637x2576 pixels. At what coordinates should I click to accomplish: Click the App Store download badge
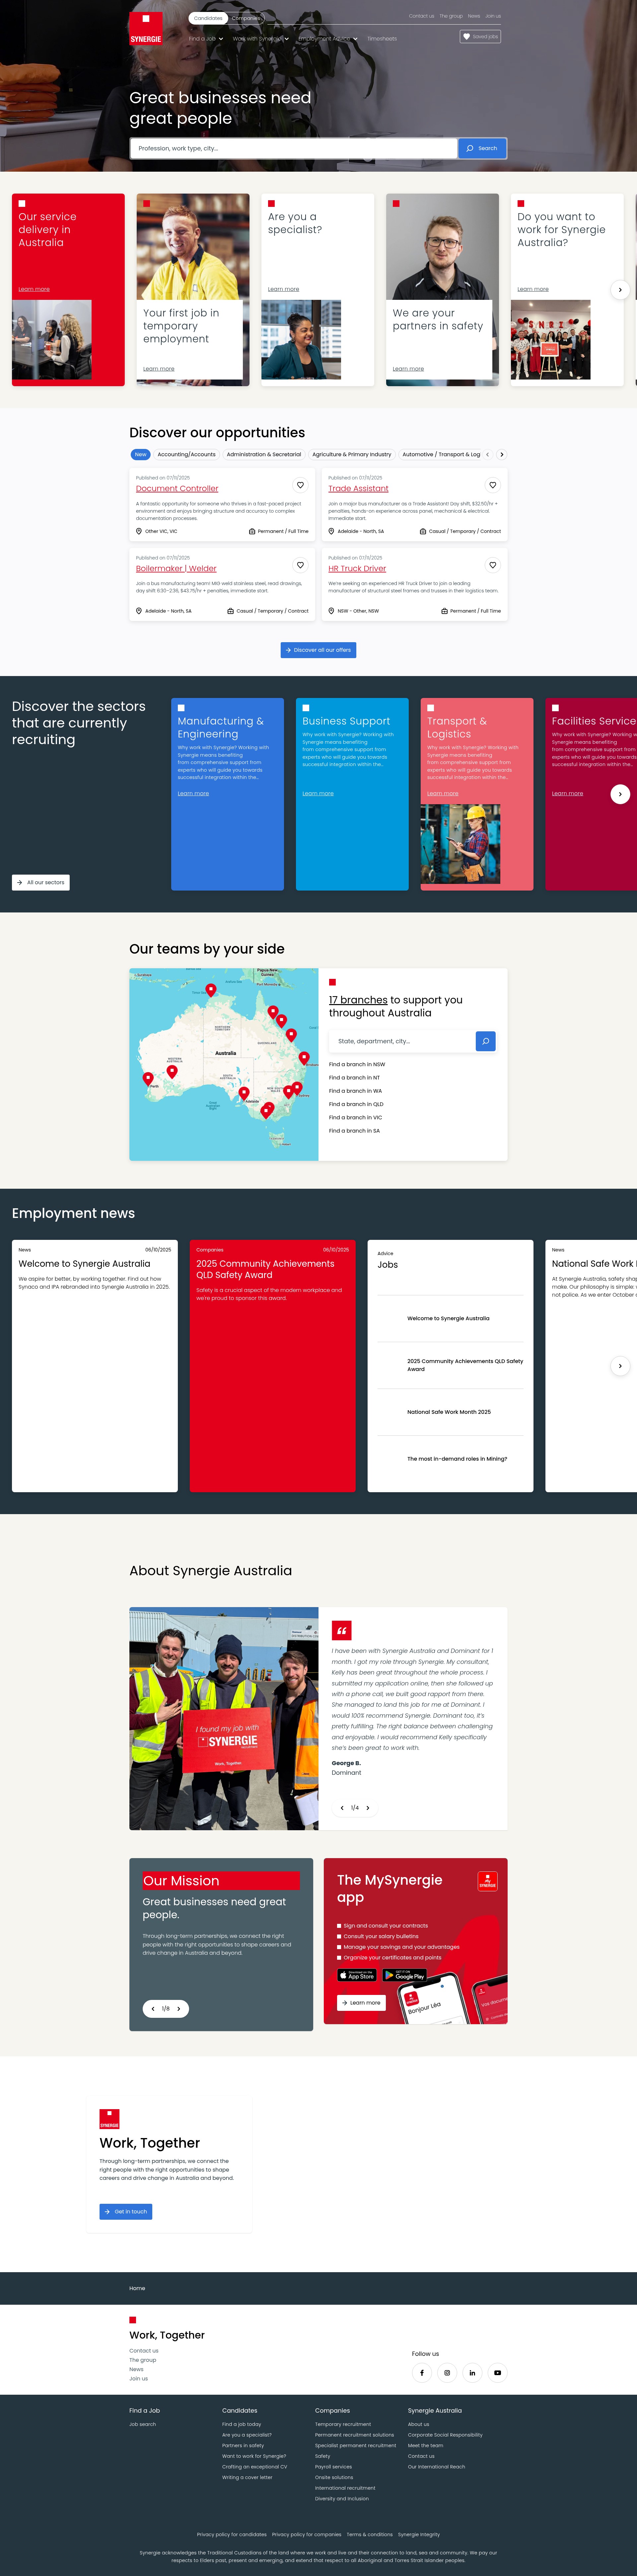pos(357,1975)
